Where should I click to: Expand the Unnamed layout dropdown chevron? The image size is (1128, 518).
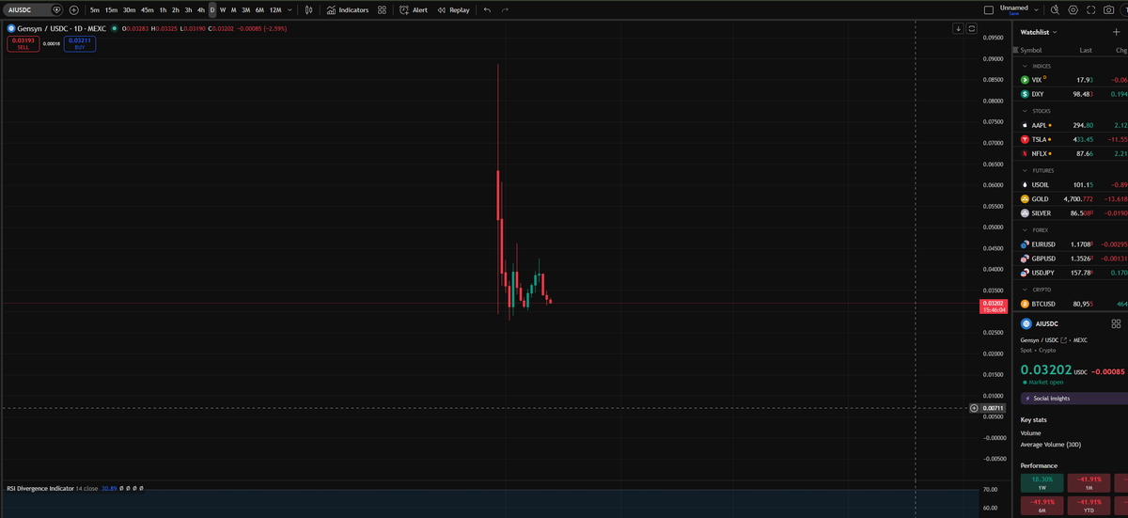point(1036,9)
